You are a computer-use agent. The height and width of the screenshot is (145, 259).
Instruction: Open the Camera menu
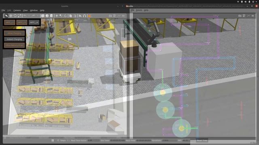point(17,10)
